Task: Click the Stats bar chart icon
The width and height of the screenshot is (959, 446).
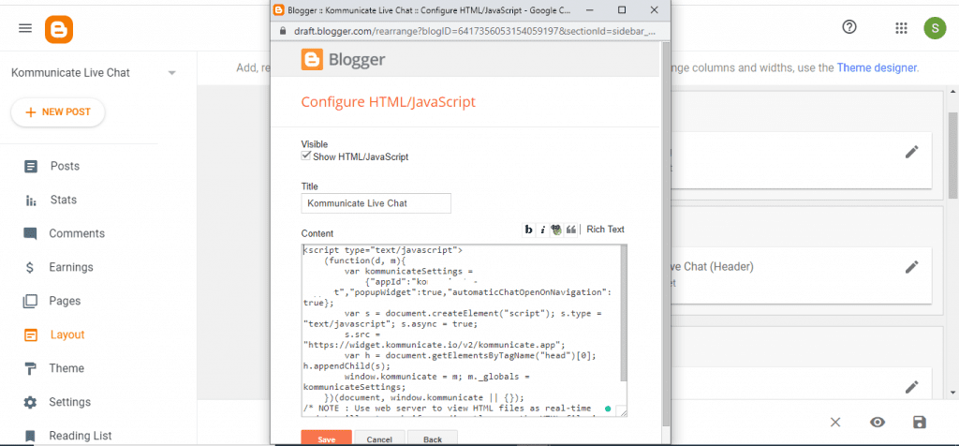Action: (30, 201)
